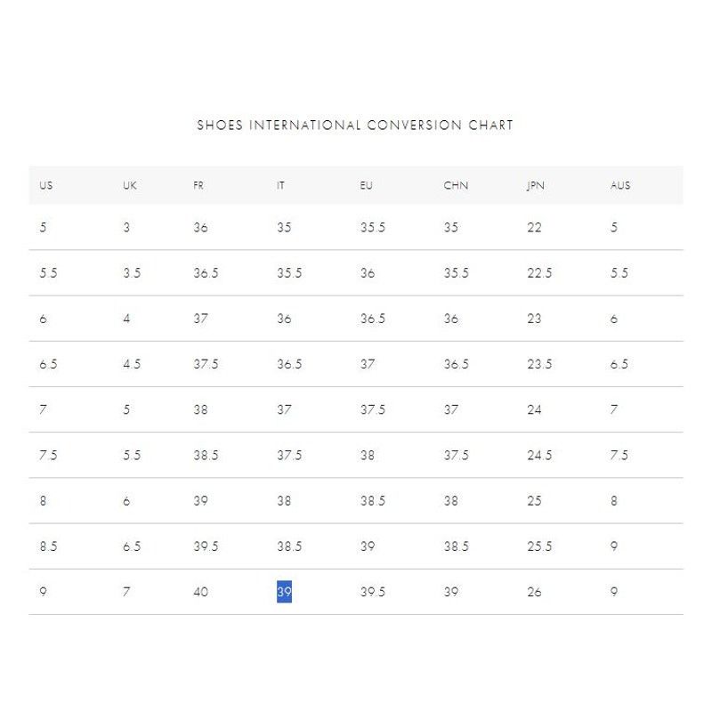Viewport: 712px width, 712px height.
Task: Click EU value 37.5 in US 7 row
Action: point(373,409)
